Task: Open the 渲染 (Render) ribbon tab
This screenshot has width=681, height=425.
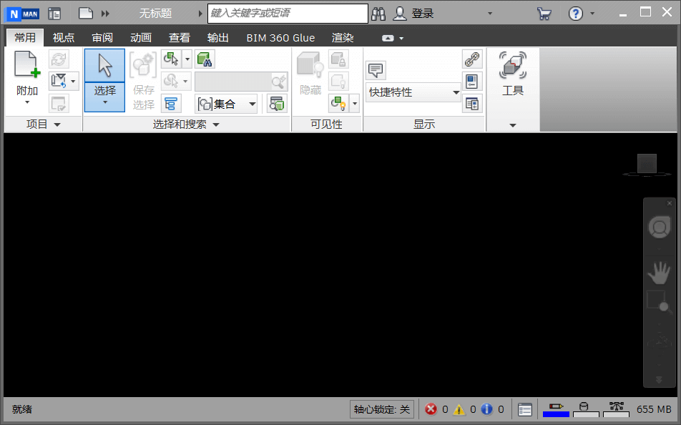Action: (x=343, y=38)
